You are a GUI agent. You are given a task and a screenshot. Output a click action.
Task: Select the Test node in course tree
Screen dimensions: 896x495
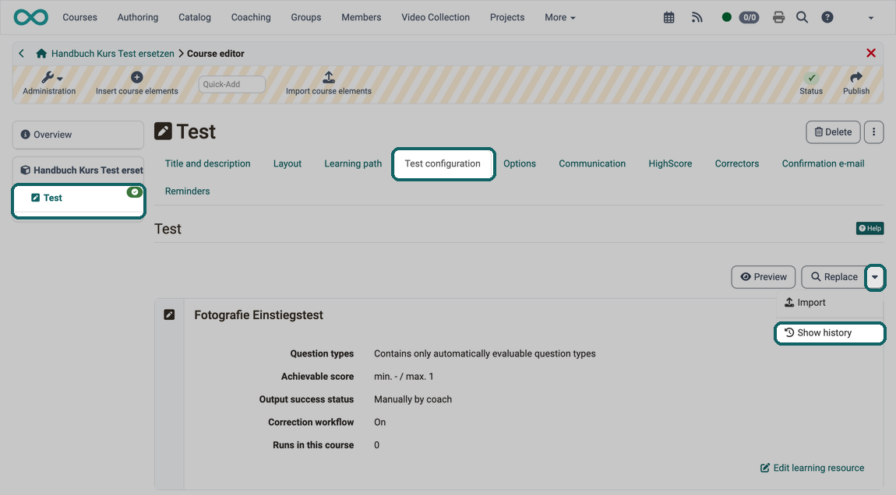coord(78,198)
